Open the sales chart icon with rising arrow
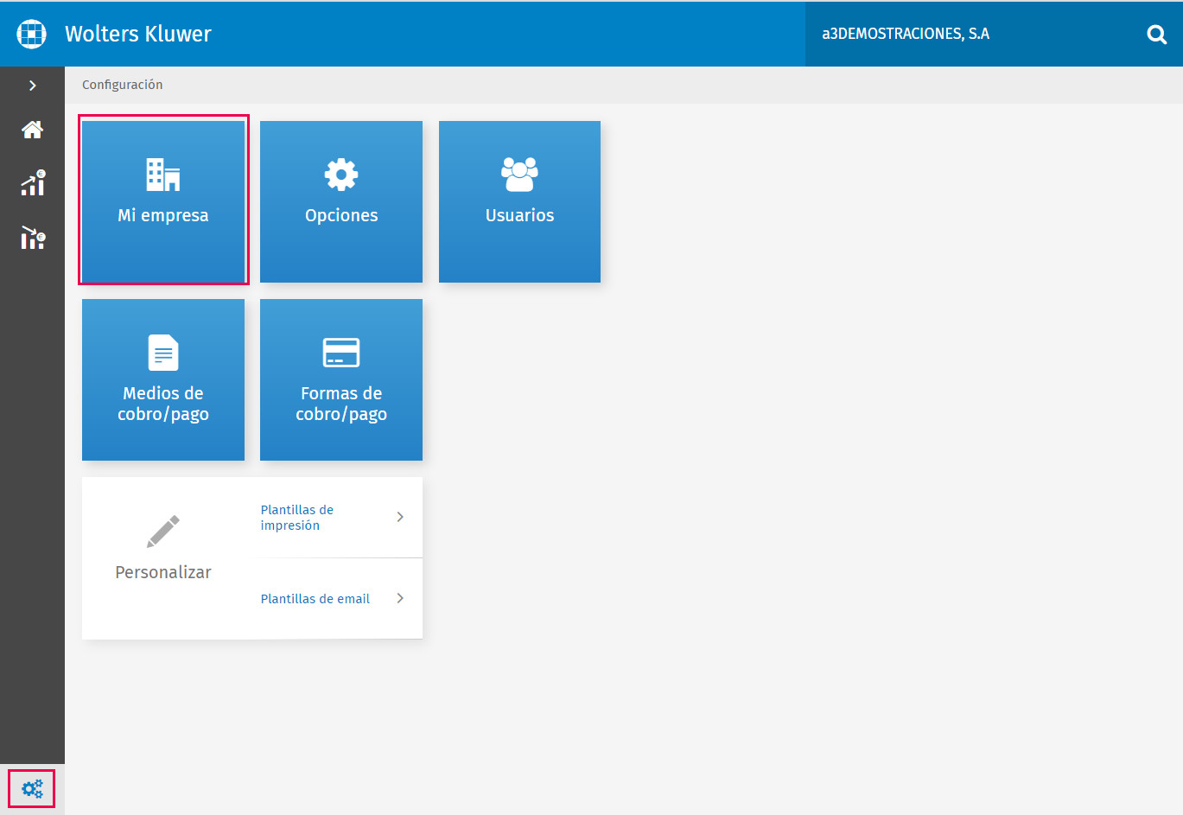Screen dimensions: 1183x815 (33, 183)
